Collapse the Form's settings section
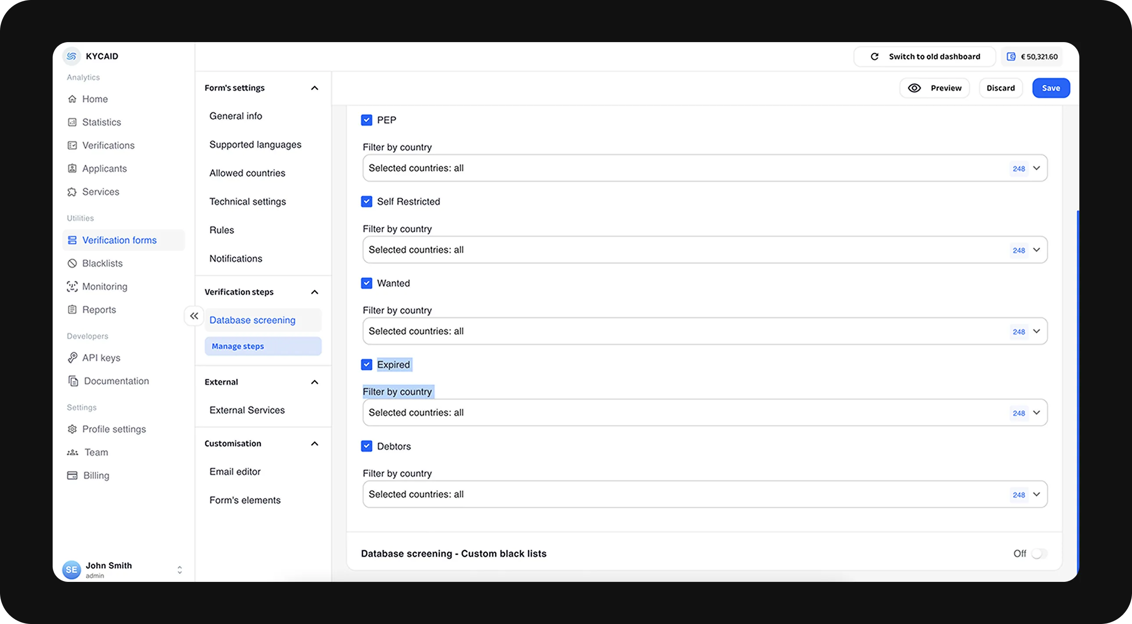 coord(315,88)
